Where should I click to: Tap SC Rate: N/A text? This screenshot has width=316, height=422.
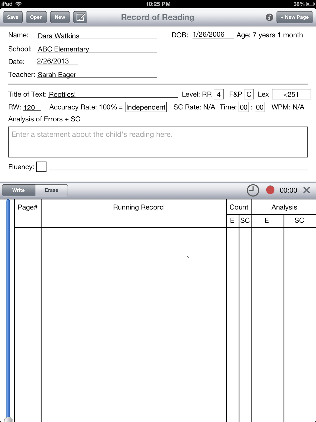pyautogui.click(x=194, y=107)
